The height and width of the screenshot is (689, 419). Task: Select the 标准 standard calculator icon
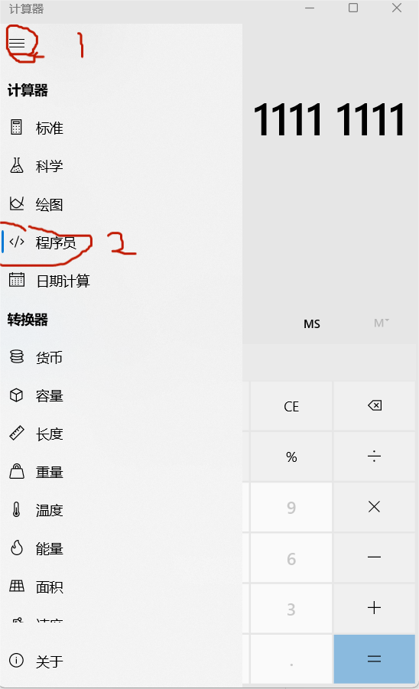[x=16, y=127]
